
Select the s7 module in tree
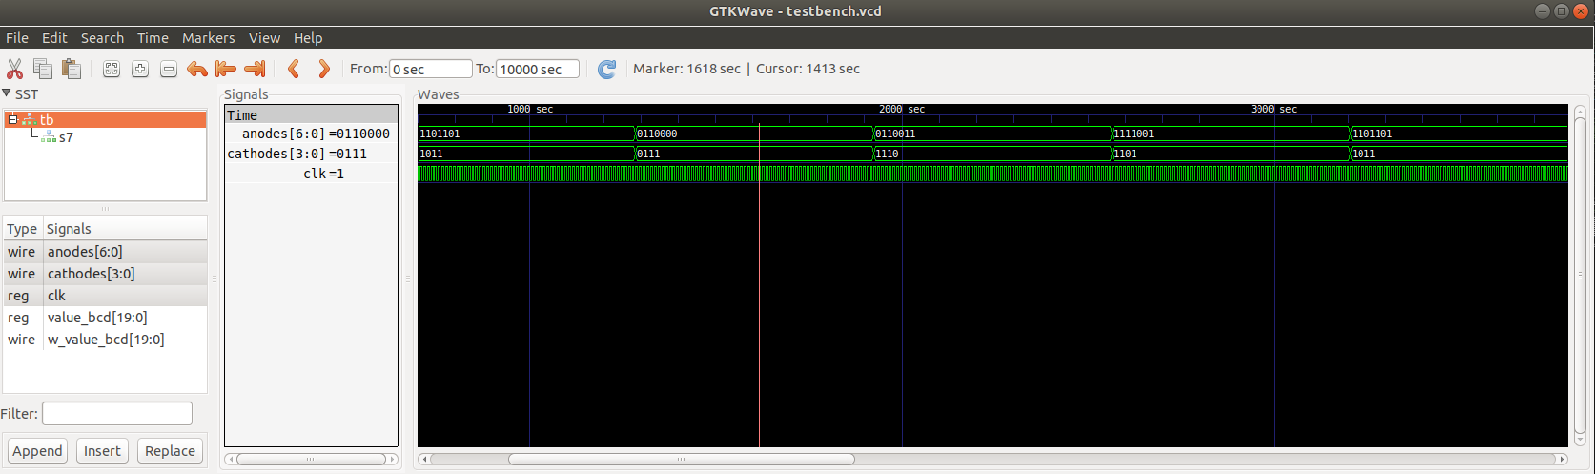pos(66,137)
